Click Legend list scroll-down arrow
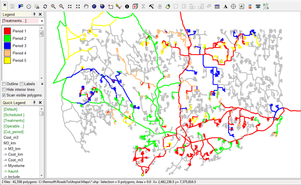Viewport: 301px width, 185px height. pos(41,78)
